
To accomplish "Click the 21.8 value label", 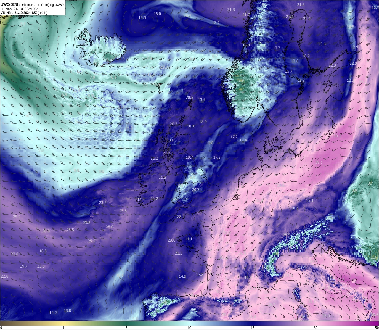I will [231, 10].
